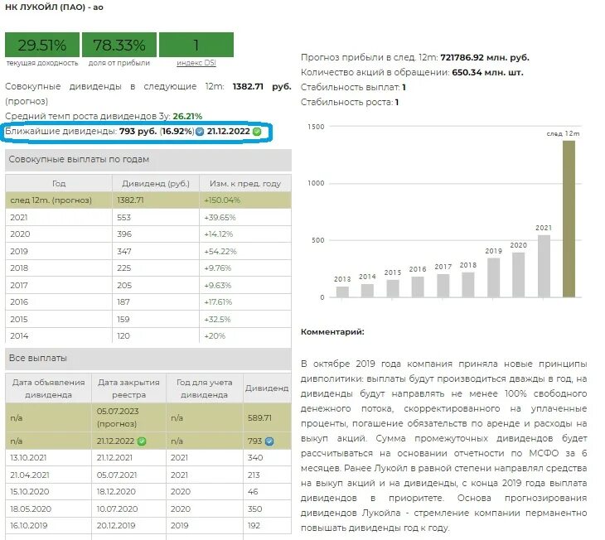Click the 26.21% growth rate value

[187, 116]
